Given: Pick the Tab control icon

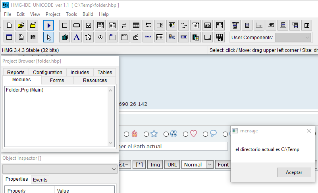Looking at the screenshot, I should click(124, 37).
